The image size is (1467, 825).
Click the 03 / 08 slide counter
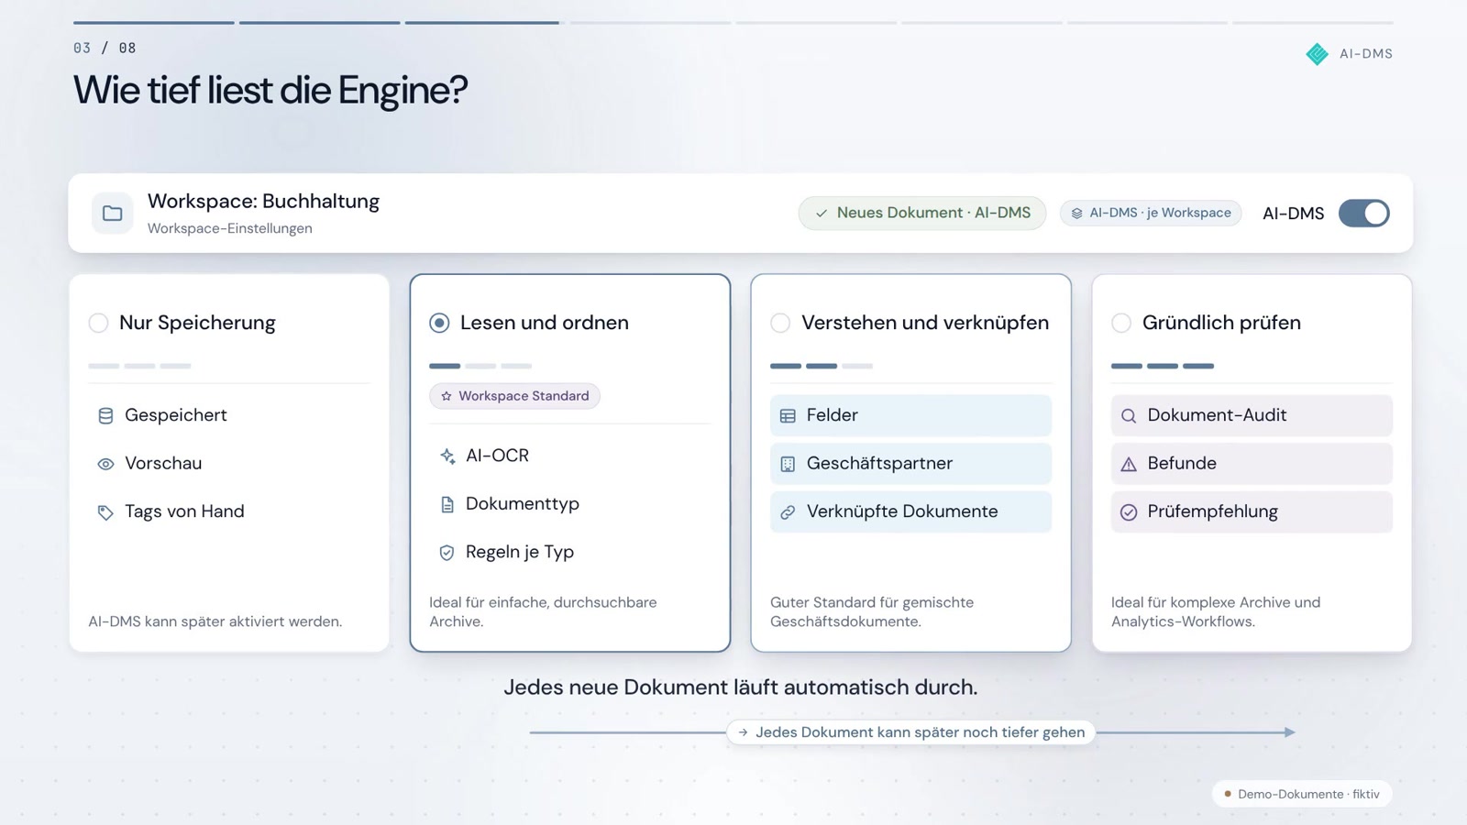point(105,48)
